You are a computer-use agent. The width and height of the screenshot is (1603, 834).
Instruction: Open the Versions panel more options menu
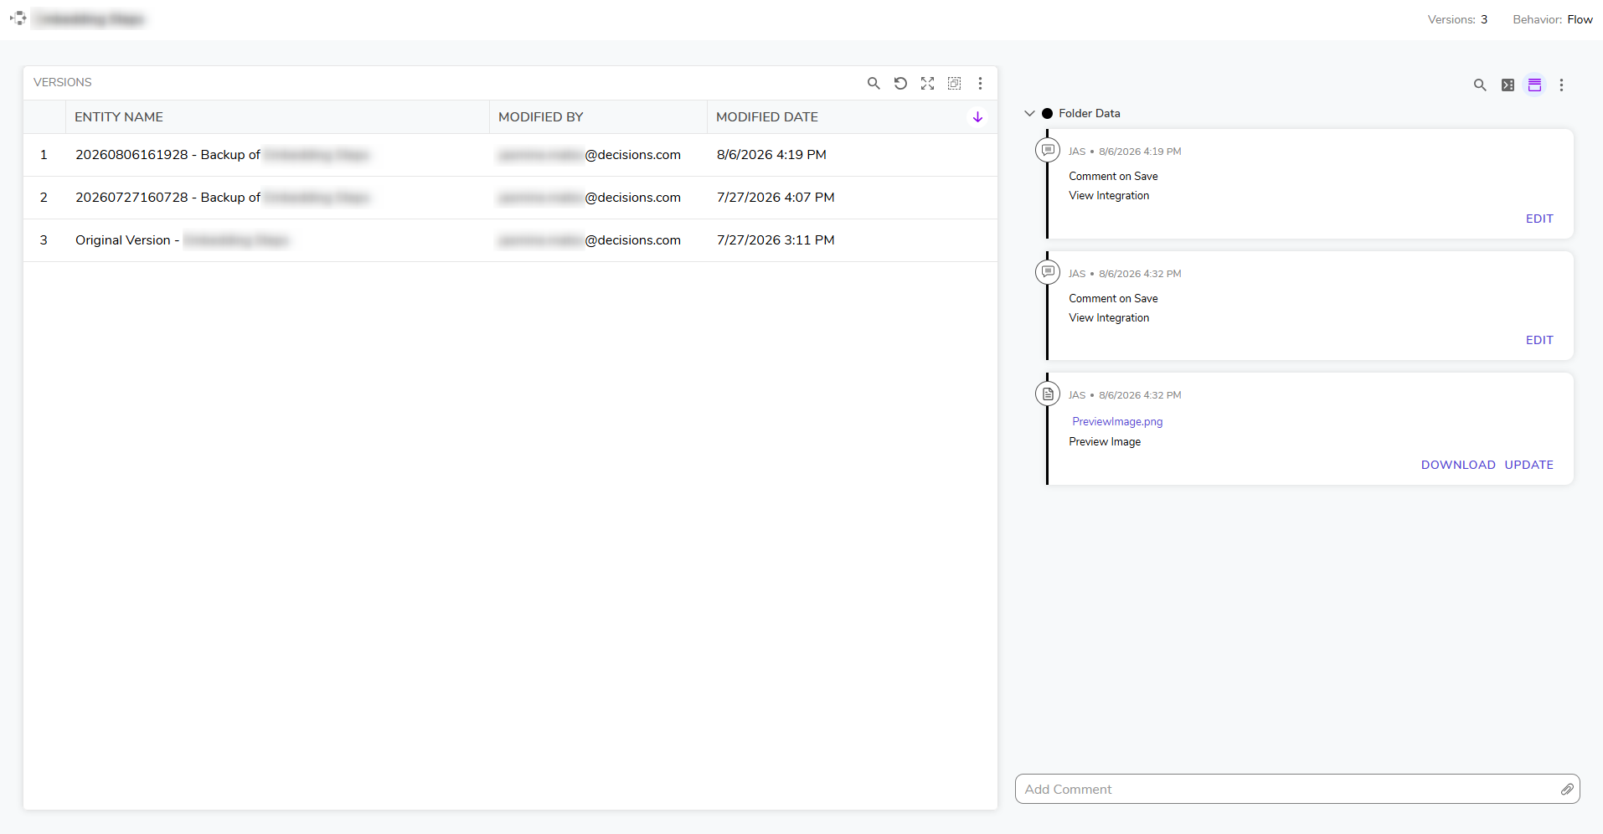(980, 83)
